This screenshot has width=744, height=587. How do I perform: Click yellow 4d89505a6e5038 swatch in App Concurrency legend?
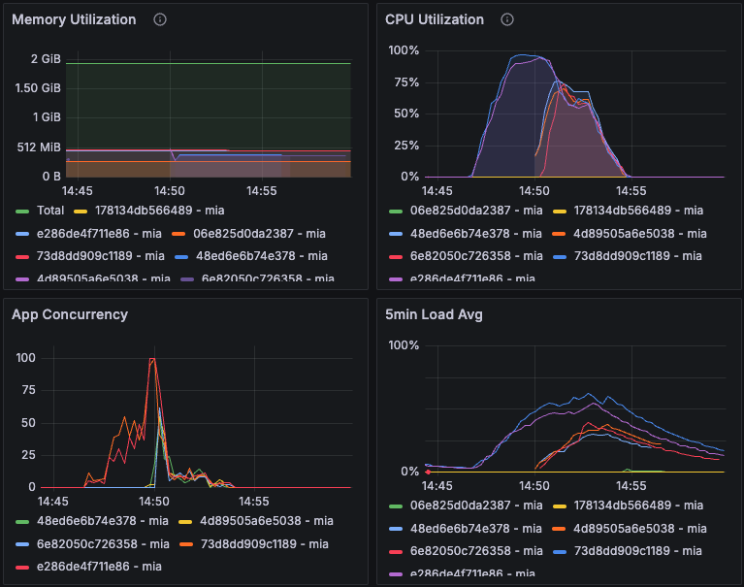(x=188, y=521)
